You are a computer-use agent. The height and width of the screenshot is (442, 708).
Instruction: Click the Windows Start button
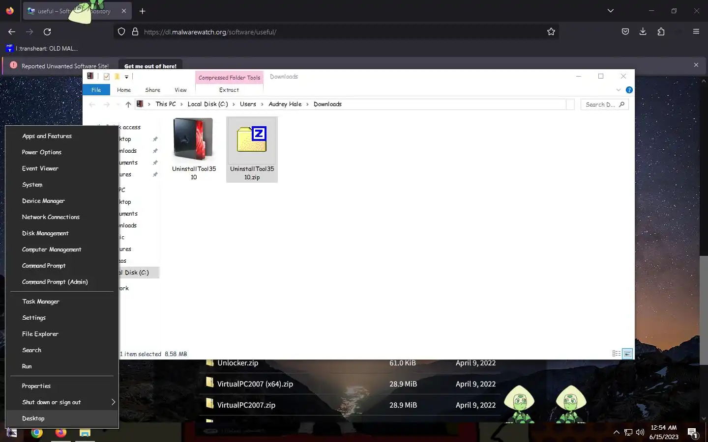point(12,433)
